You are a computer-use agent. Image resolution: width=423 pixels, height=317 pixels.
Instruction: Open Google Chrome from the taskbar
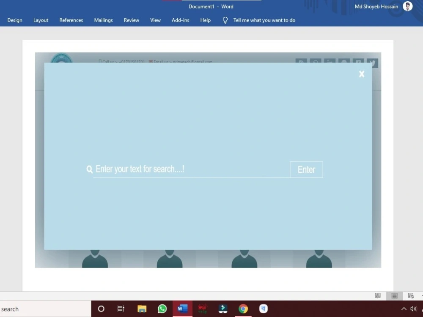[x=243, y=309]
